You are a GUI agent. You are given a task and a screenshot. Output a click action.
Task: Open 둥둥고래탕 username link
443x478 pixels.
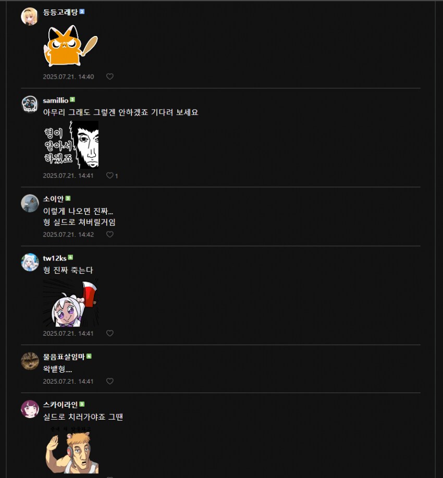pos(60,12)
